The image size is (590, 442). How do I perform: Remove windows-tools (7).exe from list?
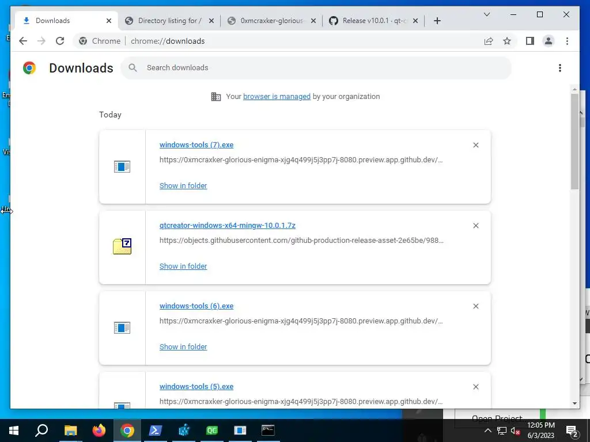click(475, 145)
